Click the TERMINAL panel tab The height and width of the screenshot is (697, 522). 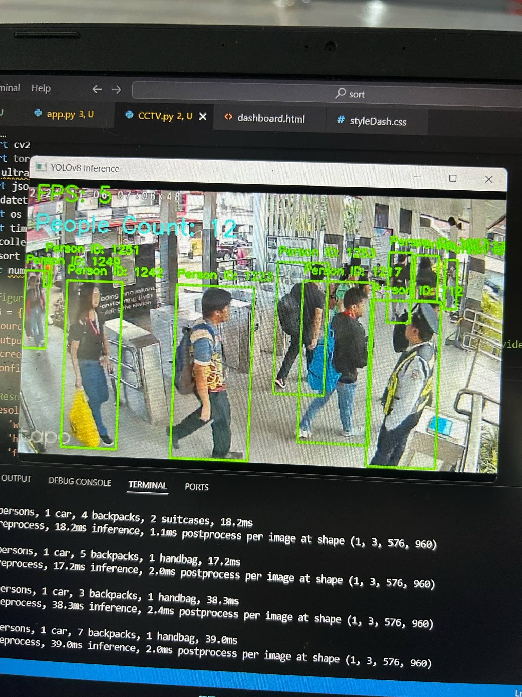147,485
